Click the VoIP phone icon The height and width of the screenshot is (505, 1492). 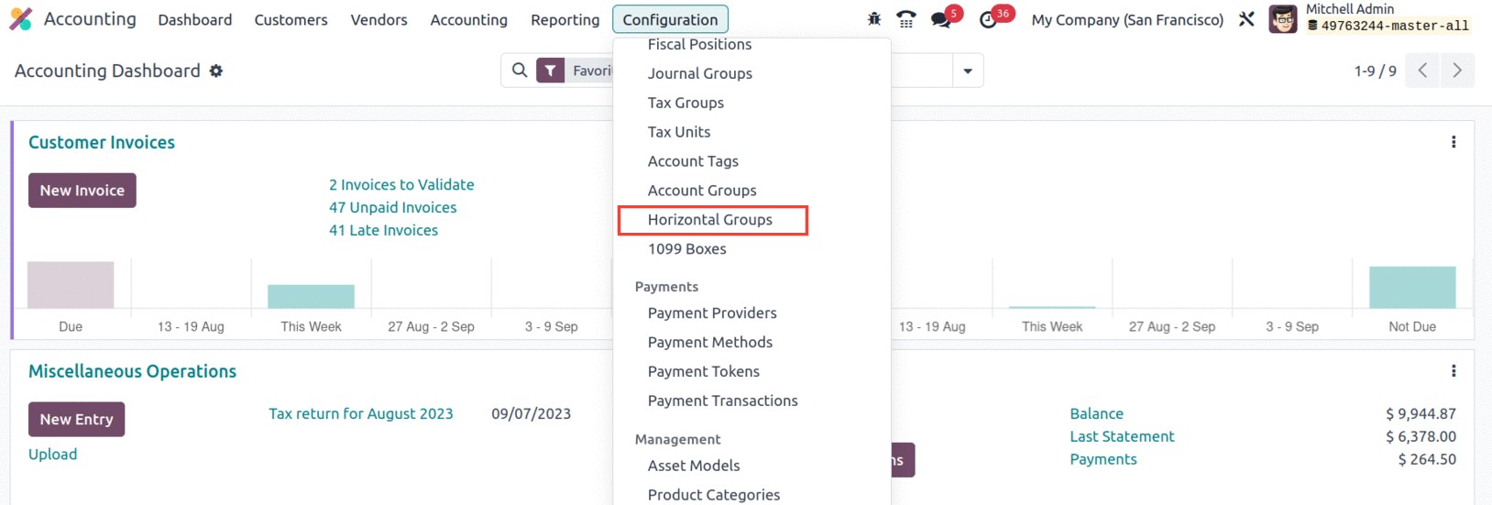click(905, 19)
